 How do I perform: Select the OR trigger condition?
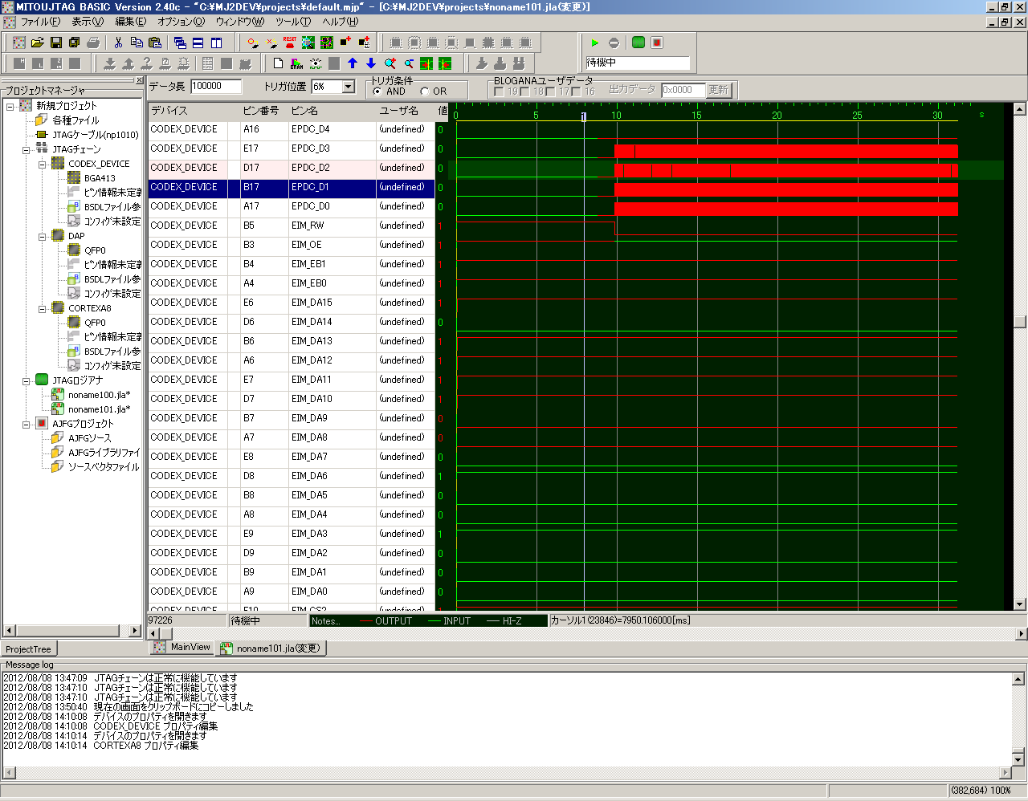pyautogui.click(x=425, y=91)
